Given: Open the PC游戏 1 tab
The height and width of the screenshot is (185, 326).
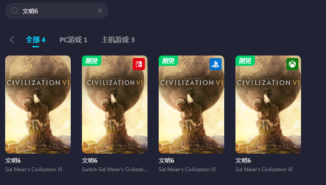Looking at the screenshot, I should pyautogui.click(x=73, y=40).
